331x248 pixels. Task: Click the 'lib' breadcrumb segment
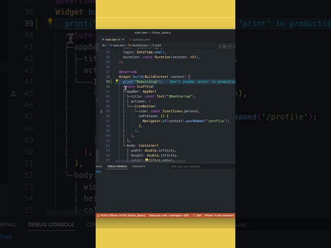[x=103, y=45]
